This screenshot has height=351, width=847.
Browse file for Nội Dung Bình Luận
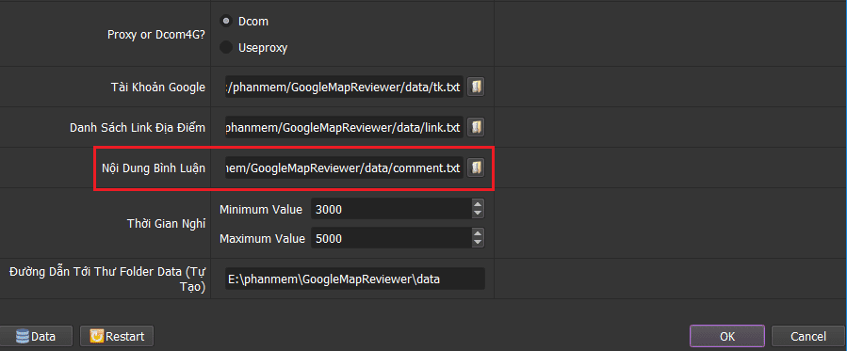476,168
